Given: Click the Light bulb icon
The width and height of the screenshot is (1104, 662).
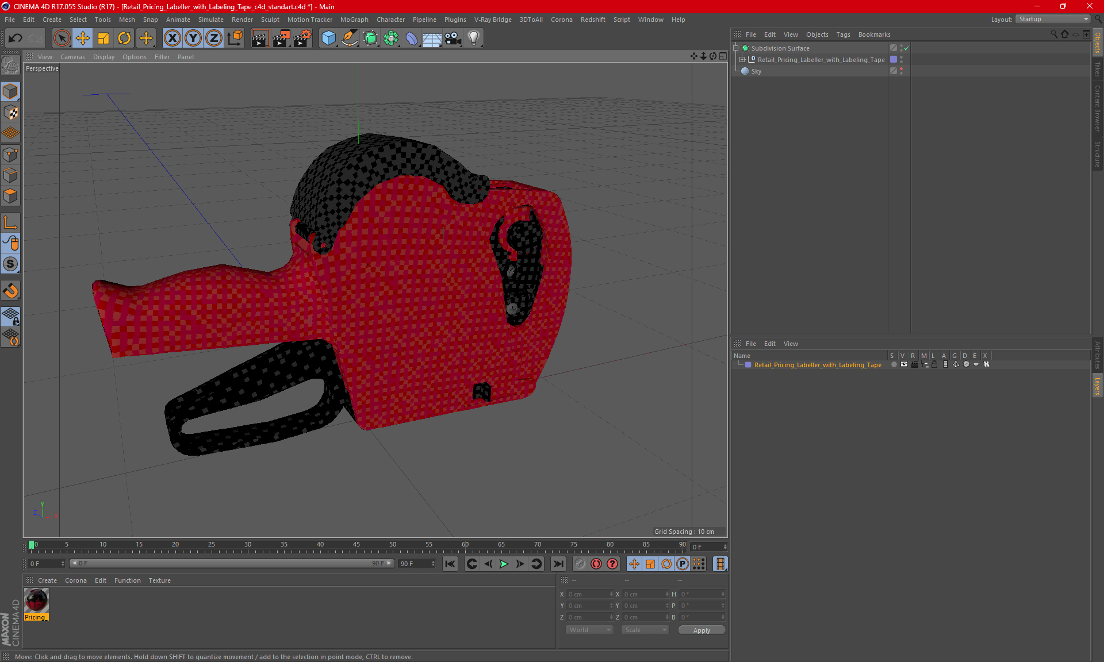Looking at the screenshot, I should 473,39.
